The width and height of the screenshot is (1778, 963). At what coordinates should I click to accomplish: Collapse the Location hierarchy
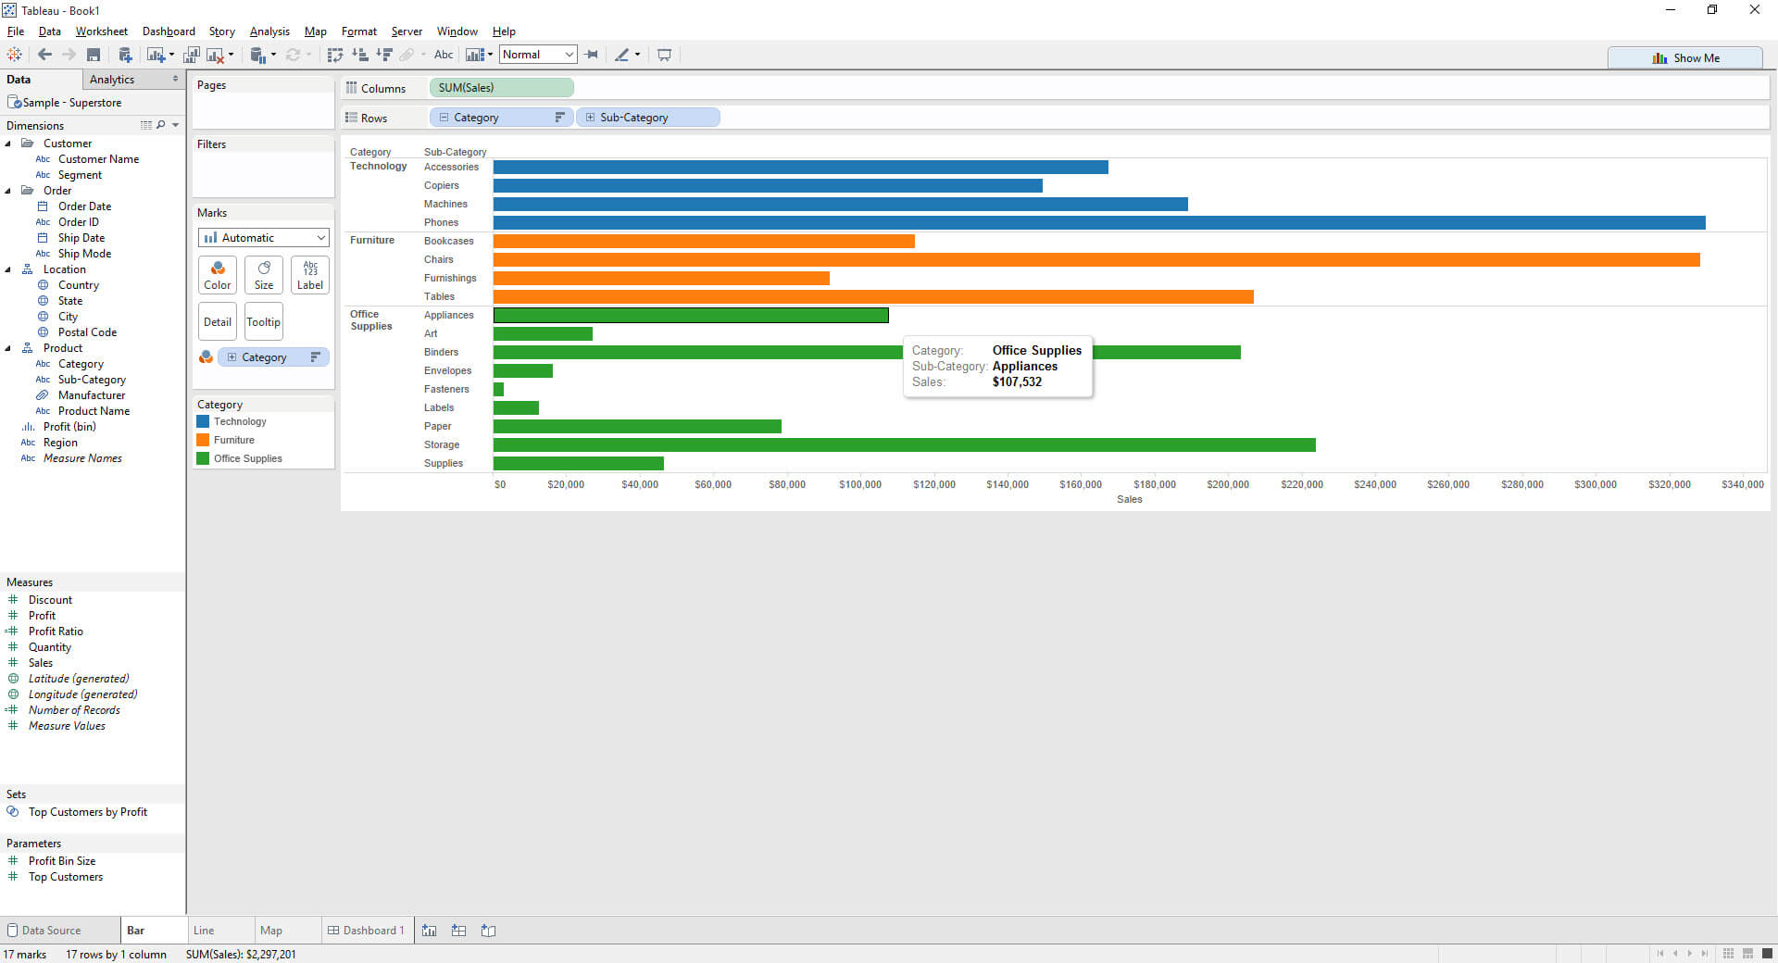[8, 269]
